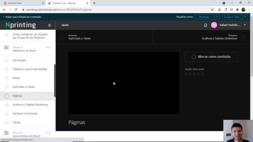The height and width of the screenshot is (142, 253).
Task: Toggle Disparo por E-mail lesson circle
Action: coord(7,35)
